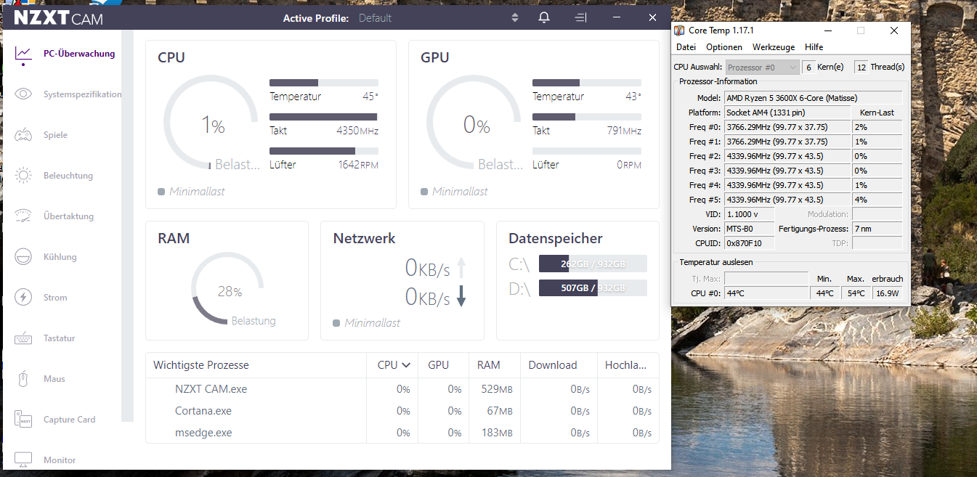Open Maus mouse icon
This screenshot has height=477, width=977.
coord(23,379)
